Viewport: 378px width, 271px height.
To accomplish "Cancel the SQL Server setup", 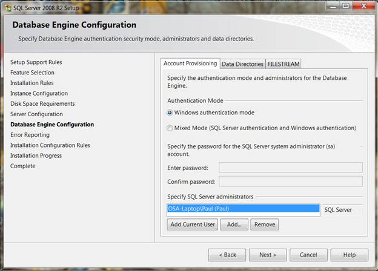I will click(308, 255).
